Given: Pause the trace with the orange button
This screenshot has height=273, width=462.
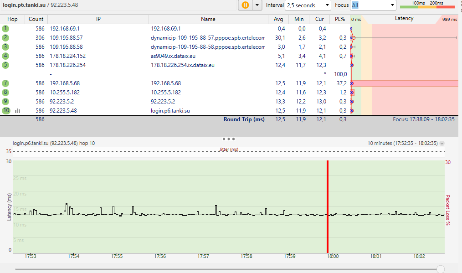Looking at the screenshot, I should point(245,5).
